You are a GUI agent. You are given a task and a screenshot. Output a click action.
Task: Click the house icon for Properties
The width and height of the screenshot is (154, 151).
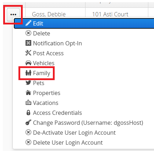28,93
